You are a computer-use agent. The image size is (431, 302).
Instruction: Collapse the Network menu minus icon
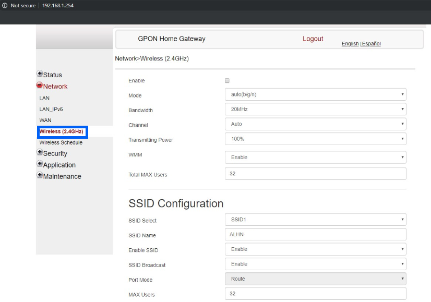coord(40,85)
